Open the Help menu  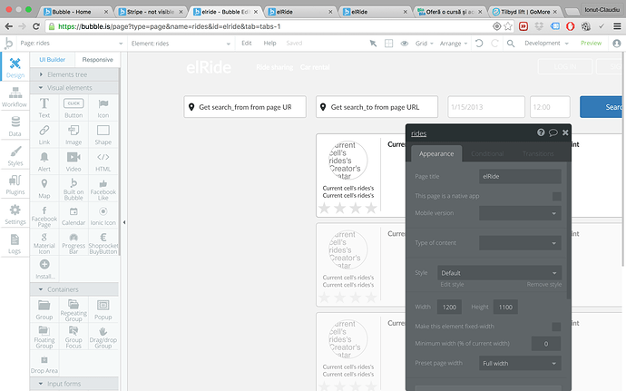click(x=269, y=44)
